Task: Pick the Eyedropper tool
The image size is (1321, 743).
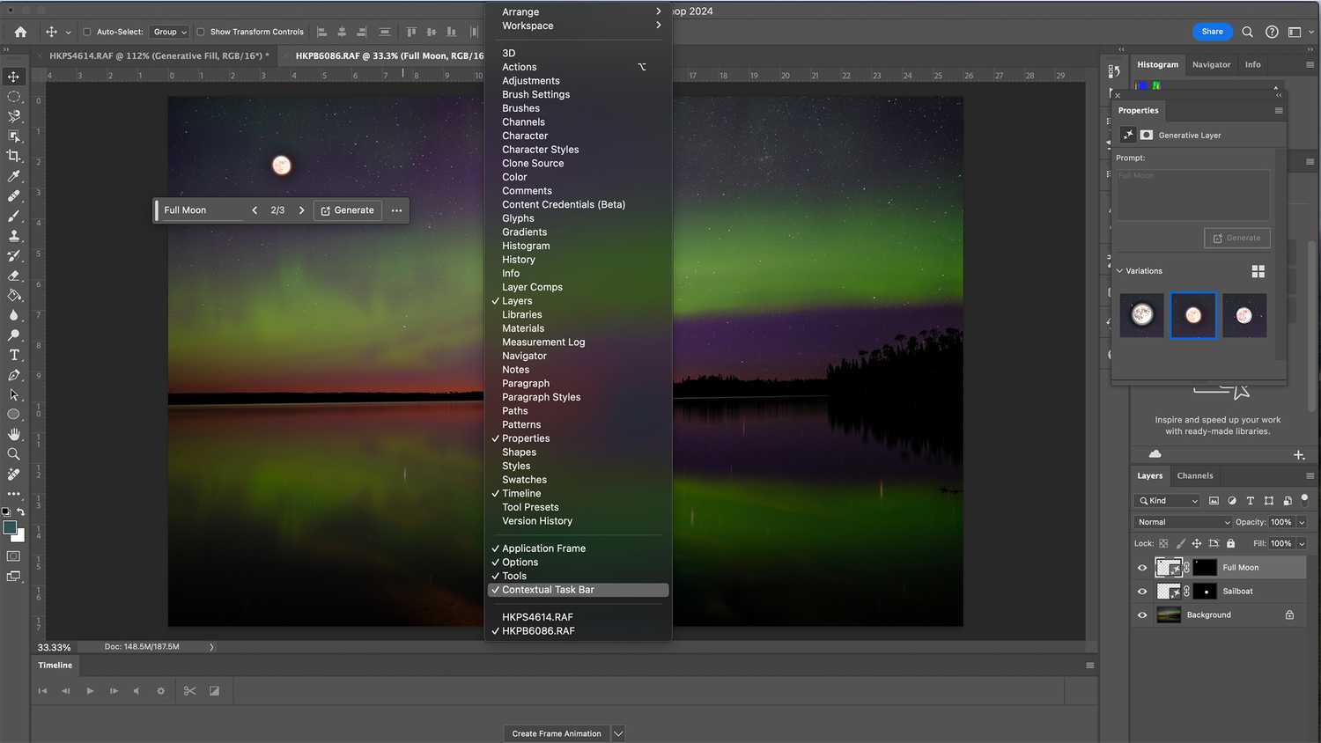Action: [x=13, y=176]
